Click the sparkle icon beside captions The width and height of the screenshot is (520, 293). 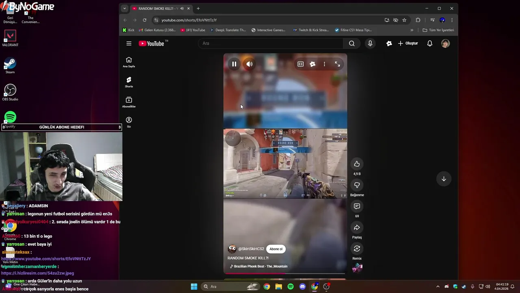tap(312, 64)
